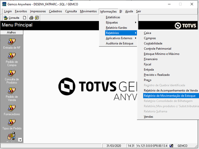Choose Estoque Mínimo e Máximo report
199x149 pixels.
point(161,54)
